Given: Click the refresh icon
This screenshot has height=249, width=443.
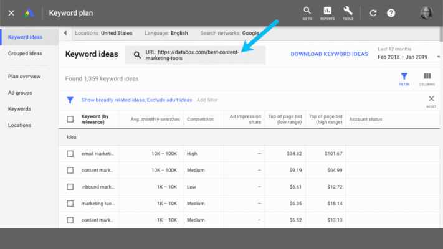Looking at the screenshot, I should pyautogui.click(x=373, y=13).
